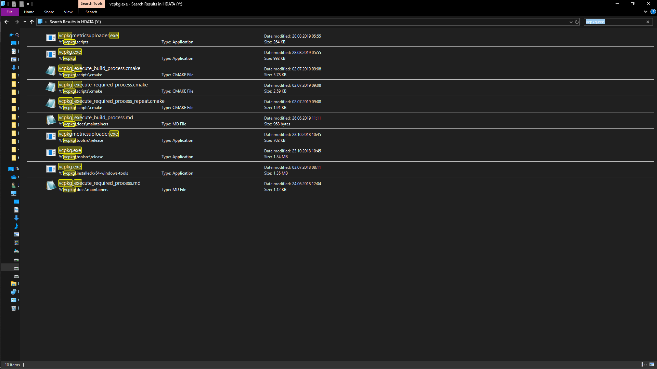The image size is (657, 369).
Task: Click the Properties quick access toolbar icon
Action: 14,4
